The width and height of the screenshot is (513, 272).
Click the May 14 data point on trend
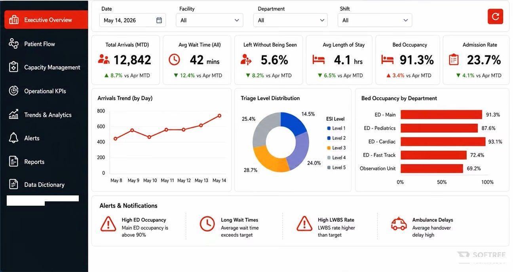point(219,116)
